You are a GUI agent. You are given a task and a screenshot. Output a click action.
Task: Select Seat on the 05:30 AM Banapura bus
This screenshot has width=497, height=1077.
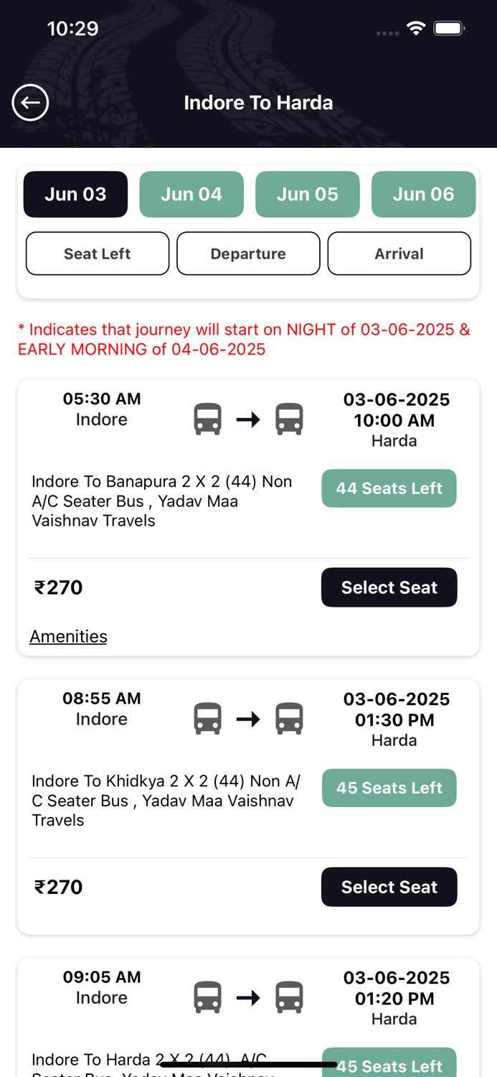pos(389,587)
